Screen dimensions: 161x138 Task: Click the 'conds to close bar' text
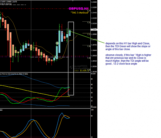point(6,4)
